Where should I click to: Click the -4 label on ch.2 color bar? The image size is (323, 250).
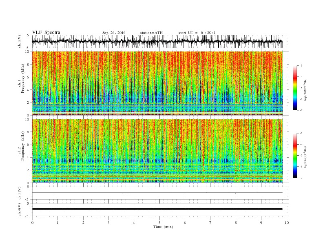301,144
